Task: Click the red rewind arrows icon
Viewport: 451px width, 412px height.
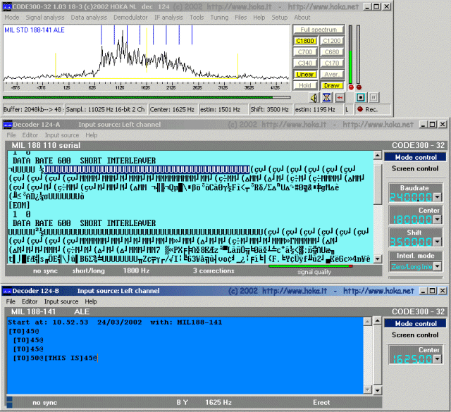Action: coord(340,98)
